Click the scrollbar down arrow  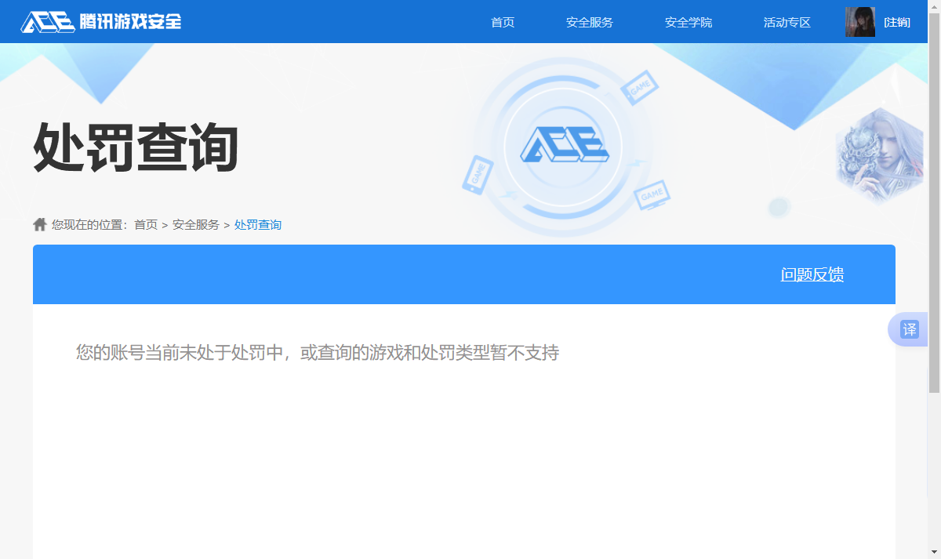pos(934,553)
